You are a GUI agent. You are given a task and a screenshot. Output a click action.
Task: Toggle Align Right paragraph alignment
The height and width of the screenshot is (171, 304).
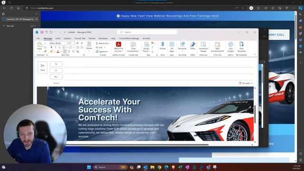73,52
